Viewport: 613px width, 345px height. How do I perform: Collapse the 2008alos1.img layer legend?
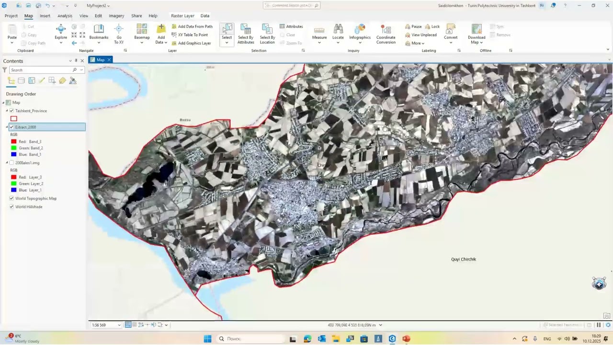(7, 163)
